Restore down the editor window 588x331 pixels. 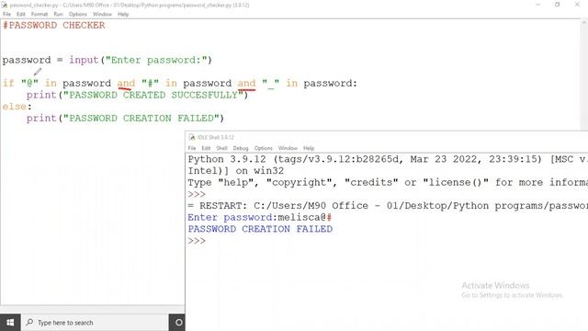pos(558,5)
